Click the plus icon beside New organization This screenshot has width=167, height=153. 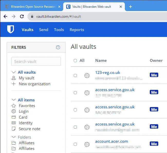pos(14,84)
